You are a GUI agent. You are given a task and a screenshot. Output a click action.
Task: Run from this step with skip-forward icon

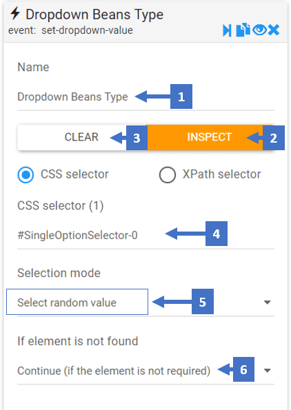[x=227, y=30]
